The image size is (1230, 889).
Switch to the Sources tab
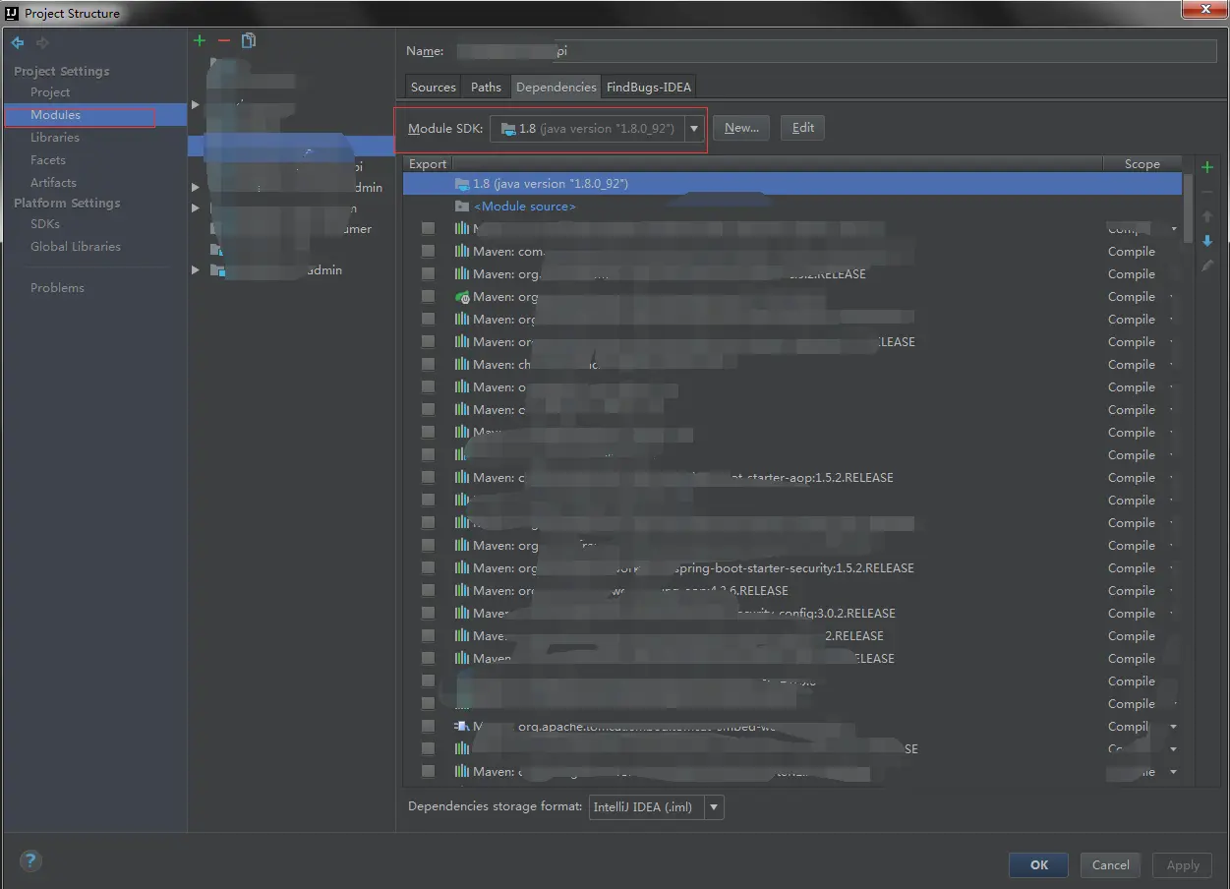(434, 87)
